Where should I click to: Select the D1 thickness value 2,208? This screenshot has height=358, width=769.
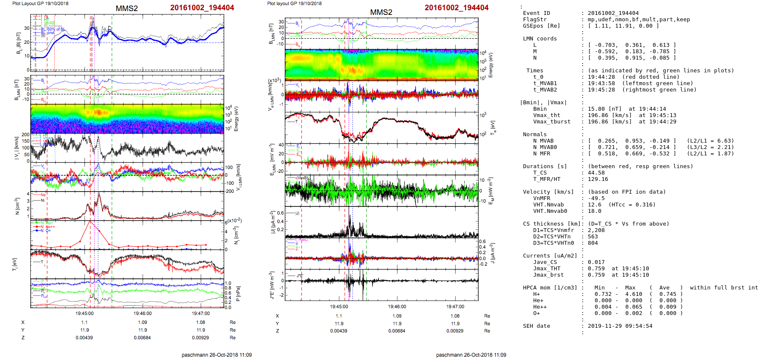596,230
